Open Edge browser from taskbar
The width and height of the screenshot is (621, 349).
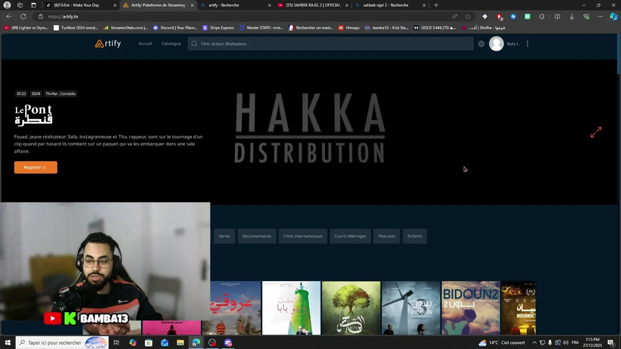196,343
